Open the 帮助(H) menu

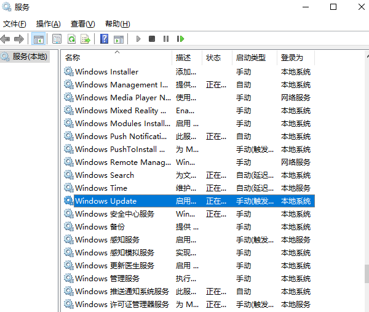[x=117, y=24]
